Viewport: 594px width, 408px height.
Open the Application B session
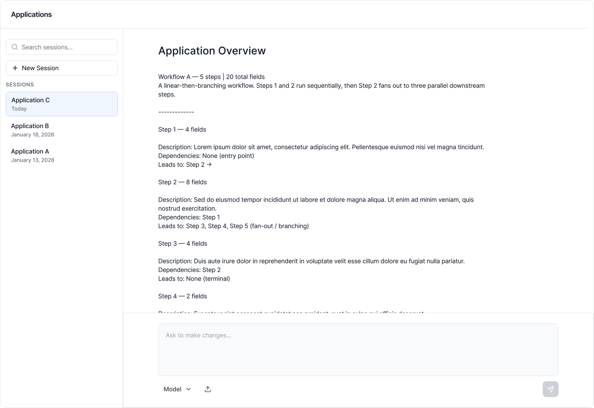coord(62,130)
